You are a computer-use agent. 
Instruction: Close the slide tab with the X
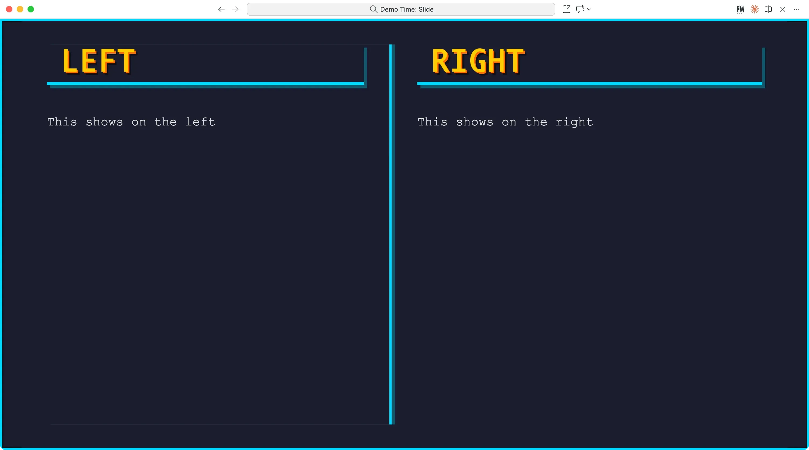782,9
